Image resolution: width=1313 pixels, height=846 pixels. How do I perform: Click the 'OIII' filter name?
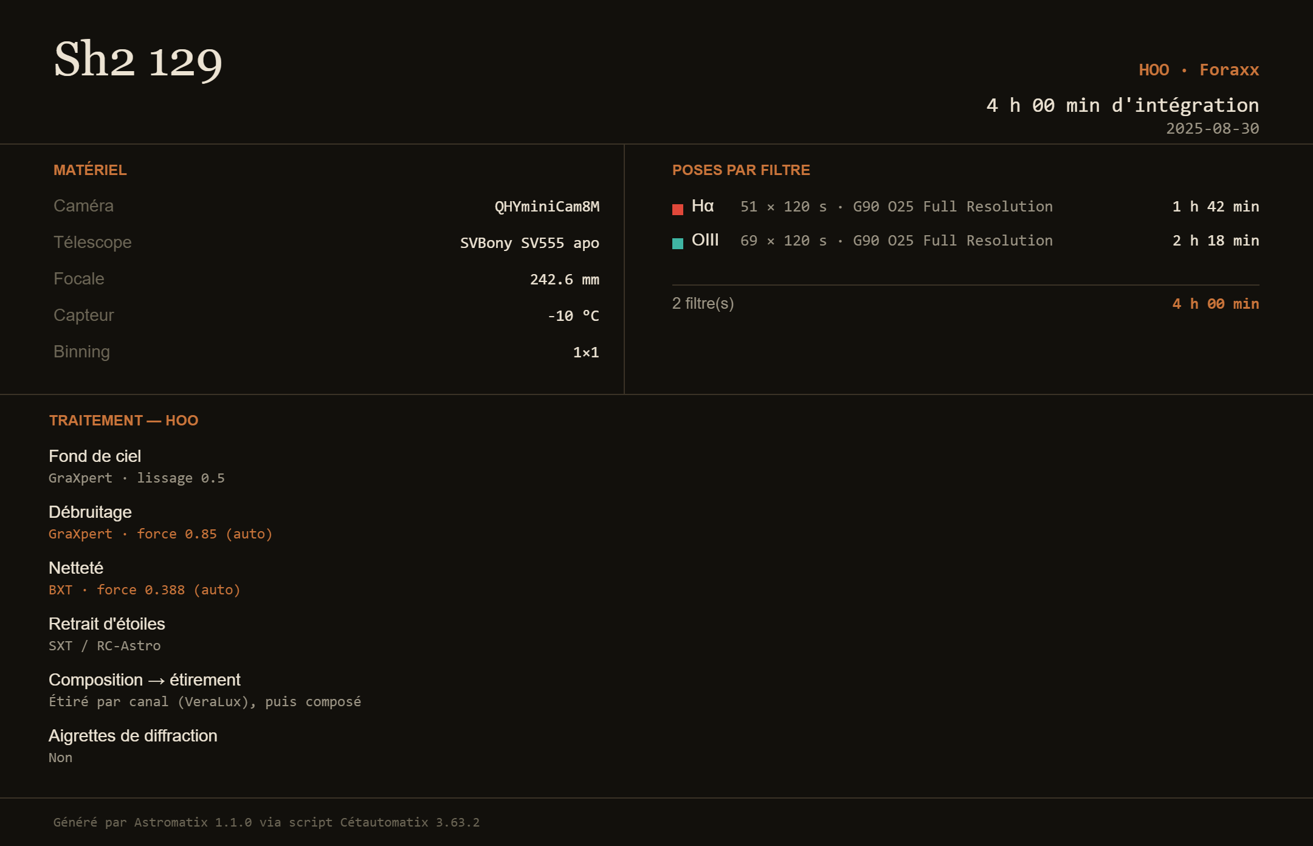[x=705, y=240]
